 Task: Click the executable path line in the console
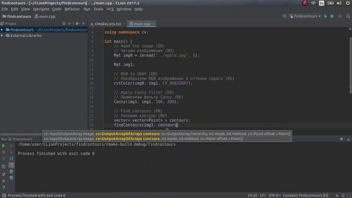pos(97,144)
